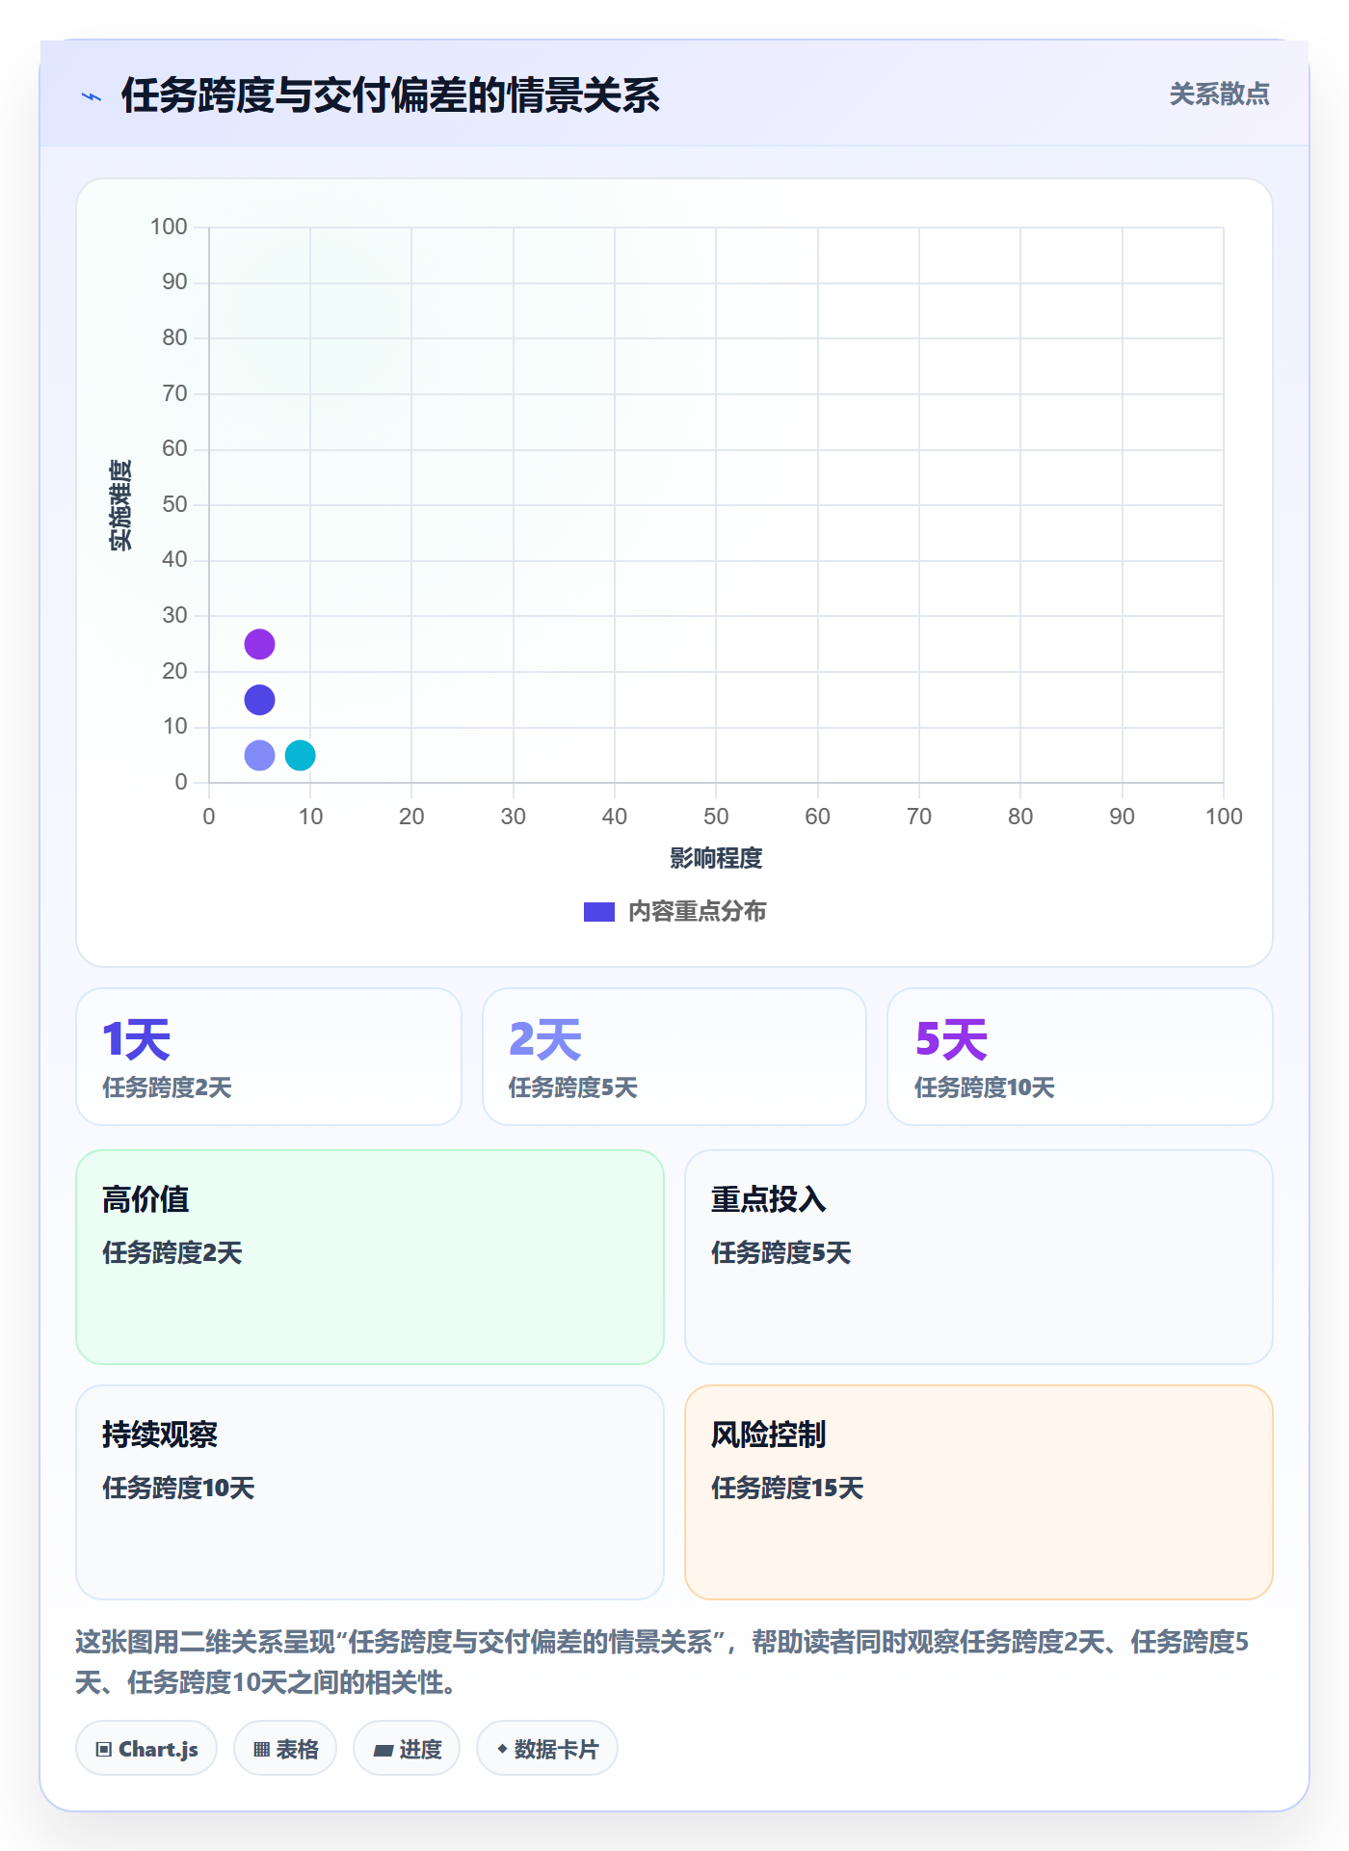Click the 50 tick label on the x-axis
Image resolution: width=1349 pixels, height=1851 pixels.
pyautogui.click(x=716, y=817)
